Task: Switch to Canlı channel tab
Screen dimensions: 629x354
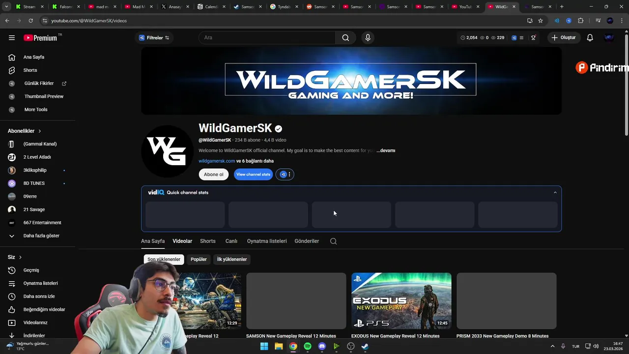Action: pos(231,241)
